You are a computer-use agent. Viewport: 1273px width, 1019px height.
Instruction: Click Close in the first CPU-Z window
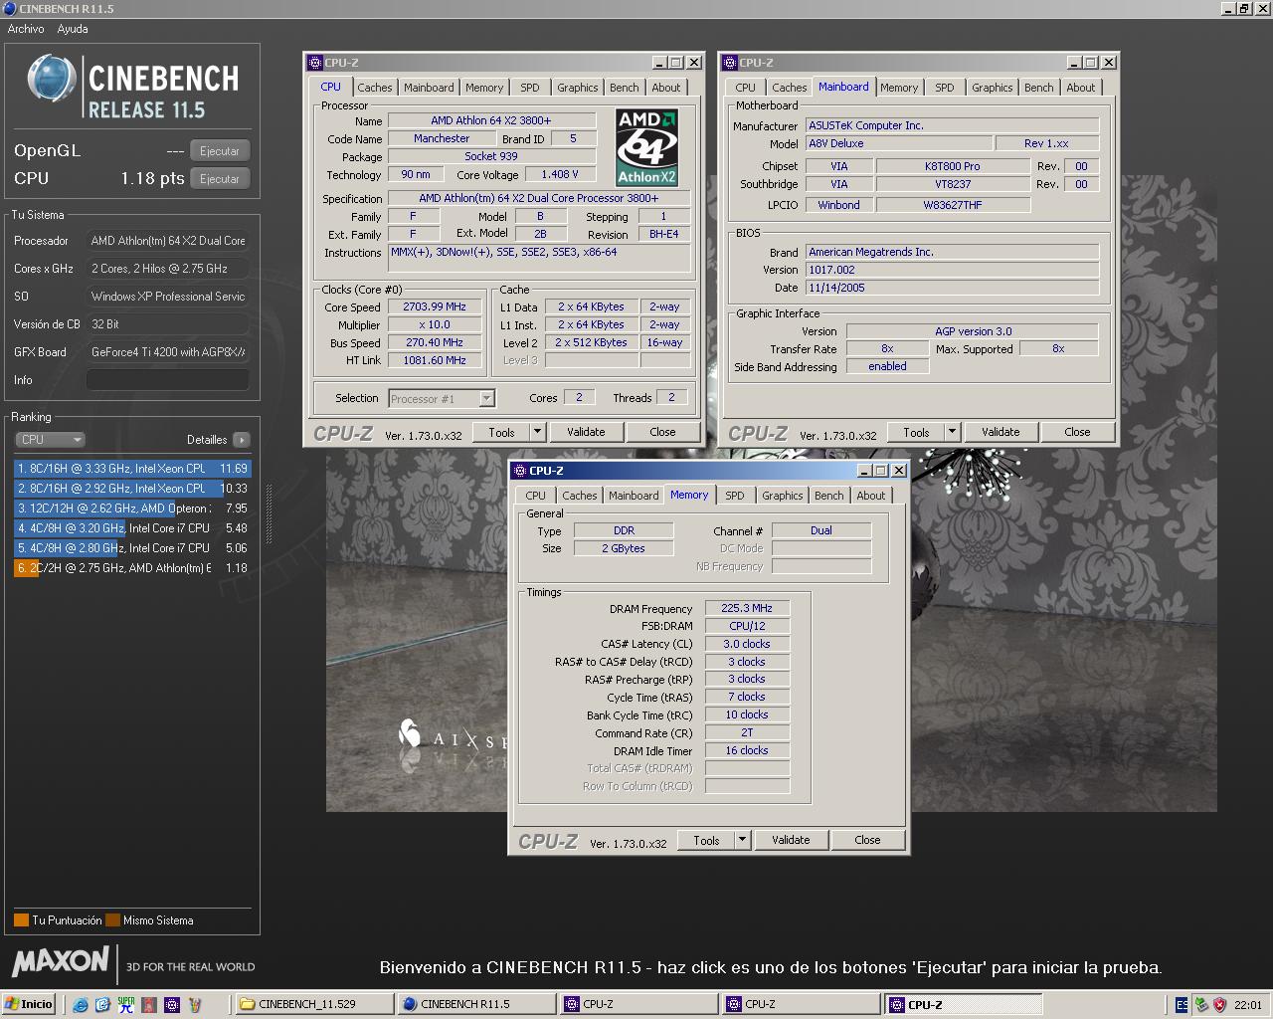click(x=662, y=432)
